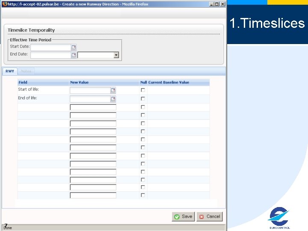Open the Start Date calendar picker
The height and width of the screenshot is (231, 308).
(74, 47)
